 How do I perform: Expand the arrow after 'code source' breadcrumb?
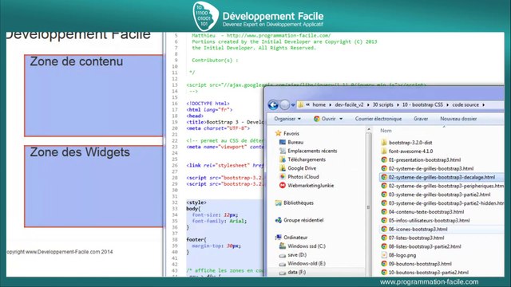483,104
